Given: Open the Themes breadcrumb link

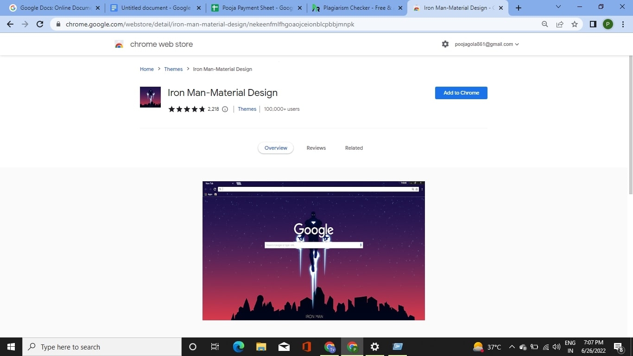Looking at the screenshot, I should point(173,69).
